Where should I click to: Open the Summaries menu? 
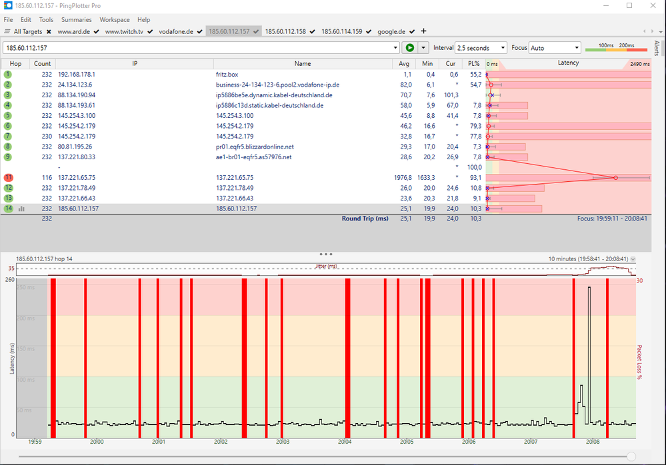(x=76, y=19)
